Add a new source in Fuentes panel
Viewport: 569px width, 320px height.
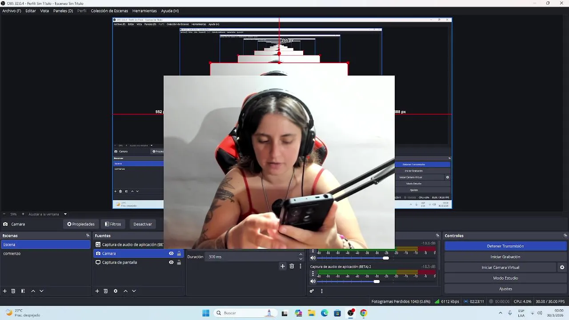click(x=97, y=291)
